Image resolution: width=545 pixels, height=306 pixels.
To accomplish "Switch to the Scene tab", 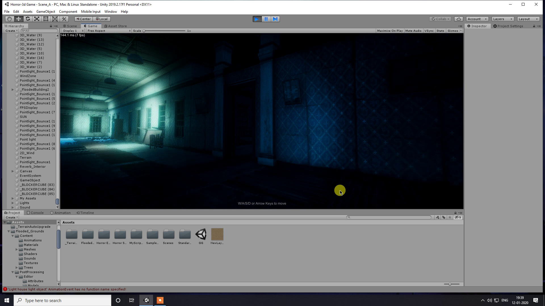I will [70, 26].
